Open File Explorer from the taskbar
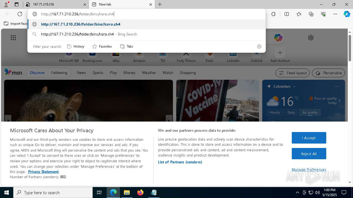 pyautogui.click(x=127, y=193)
